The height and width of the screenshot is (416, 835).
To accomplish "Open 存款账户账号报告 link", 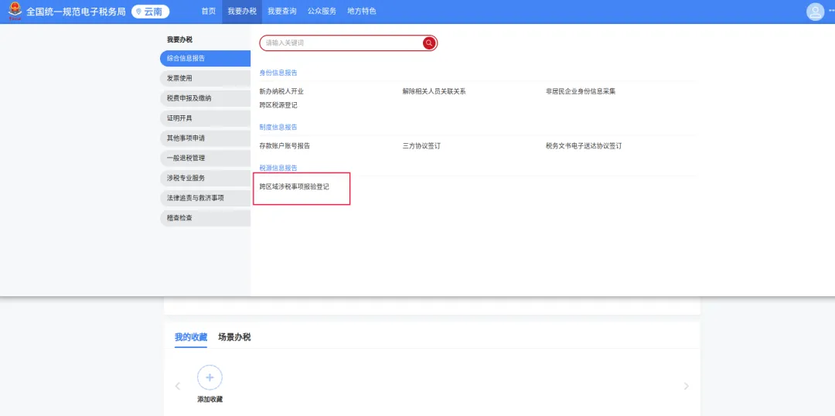I will [x=285, y=146].
